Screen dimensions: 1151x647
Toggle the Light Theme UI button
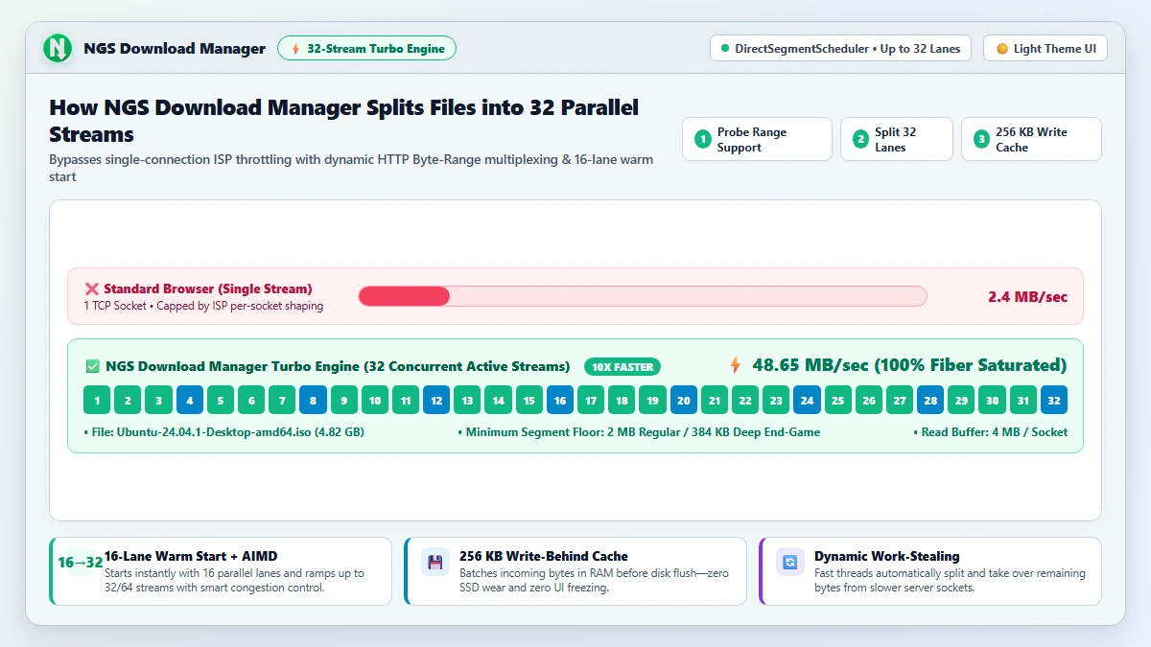(1045, 48)
